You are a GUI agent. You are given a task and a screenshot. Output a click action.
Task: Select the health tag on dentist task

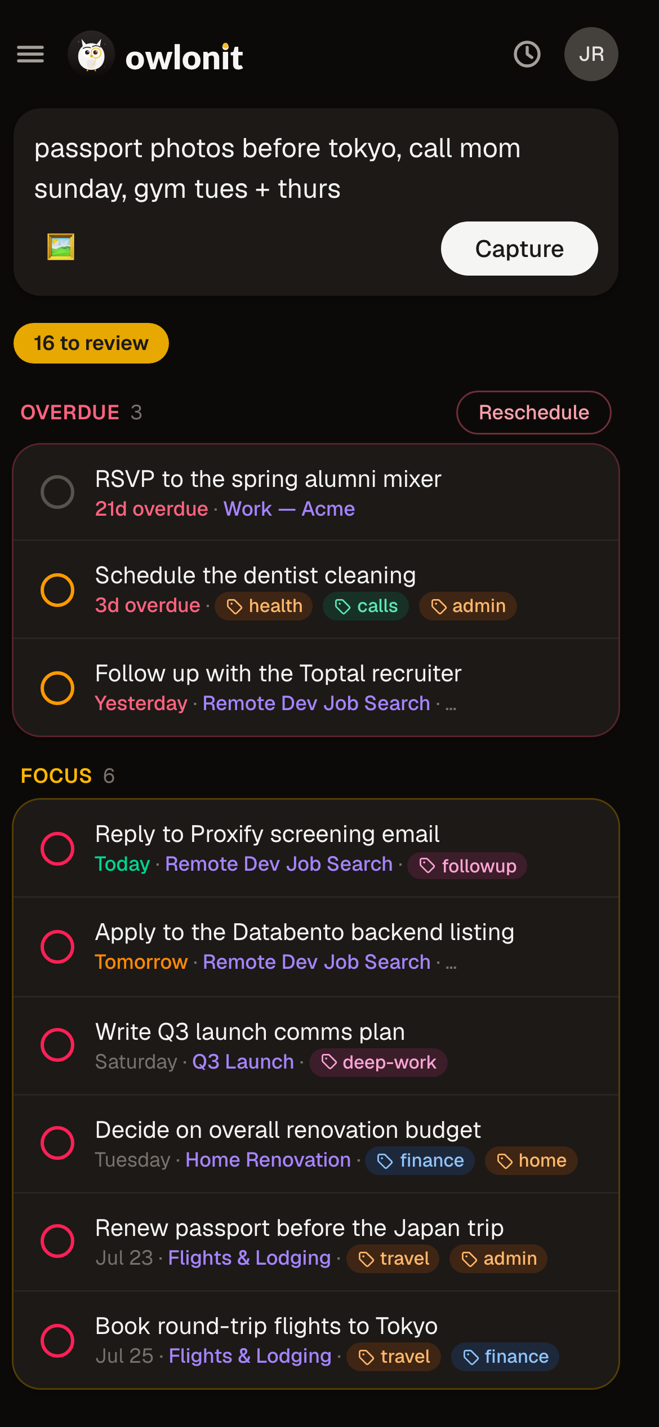(x=264, y=606)
